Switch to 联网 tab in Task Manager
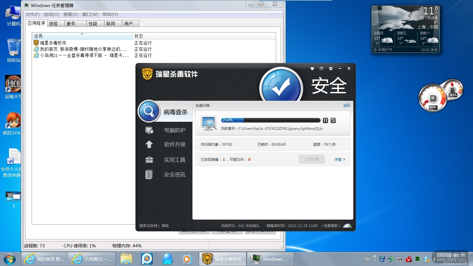 click(113, 24)
